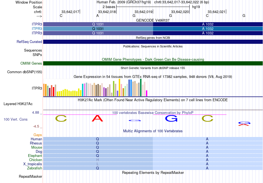Click the Rhesus alignment row label
The width and height of the screenshot is (263, 183).
point(36,143)
